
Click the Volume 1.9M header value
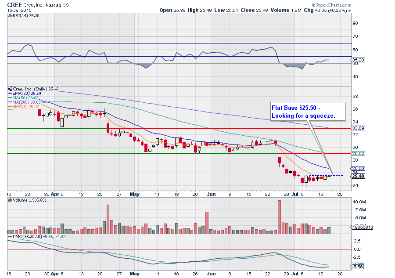point(286,11)
